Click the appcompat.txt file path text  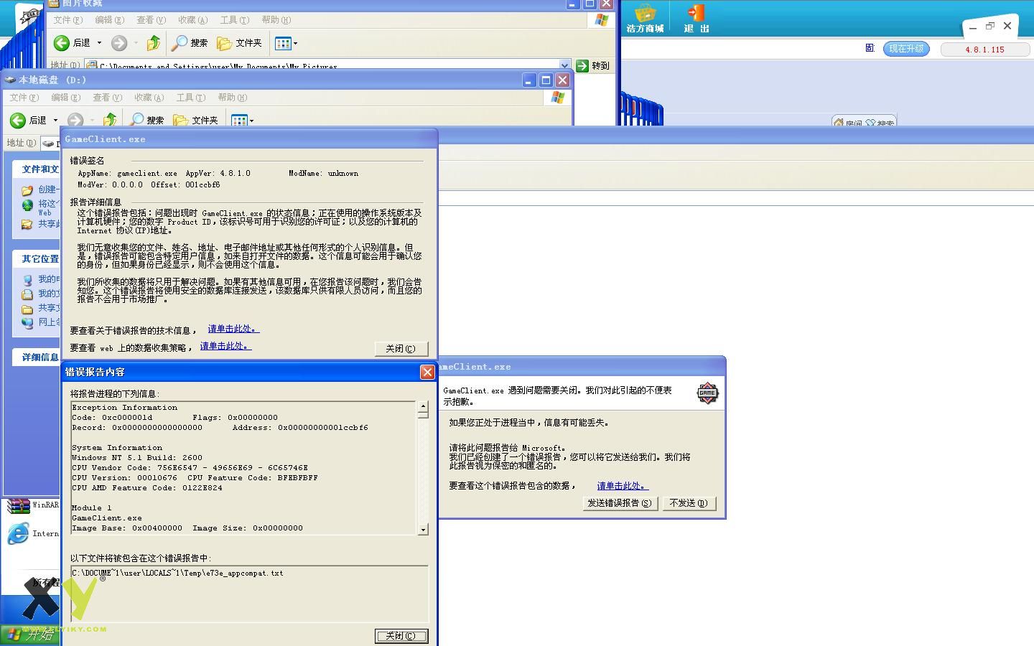click(x=177, y=573)
